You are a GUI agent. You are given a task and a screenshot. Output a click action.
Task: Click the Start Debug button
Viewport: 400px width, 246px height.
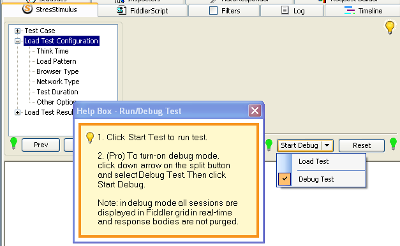click(299, 145)
